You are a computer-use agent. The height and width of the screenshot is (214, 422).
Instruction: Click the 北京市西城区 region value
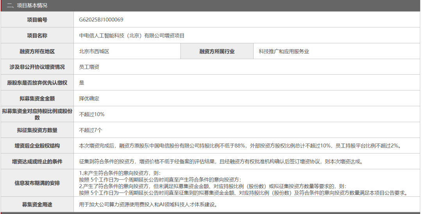94,51
